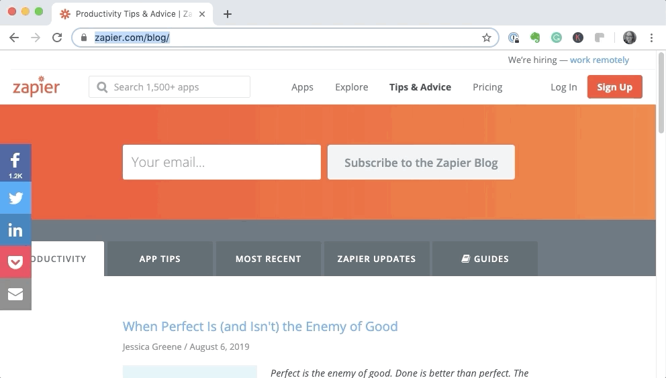Reload the current page

pos(57,38)
